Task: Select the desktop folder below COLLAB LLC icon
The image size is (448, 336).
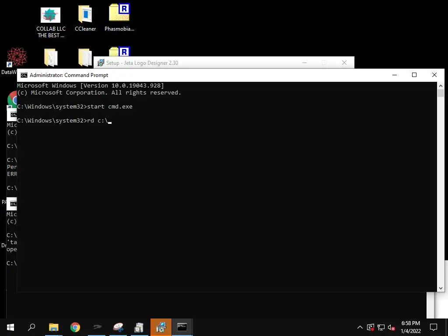Action: click(x=51, y=57)
